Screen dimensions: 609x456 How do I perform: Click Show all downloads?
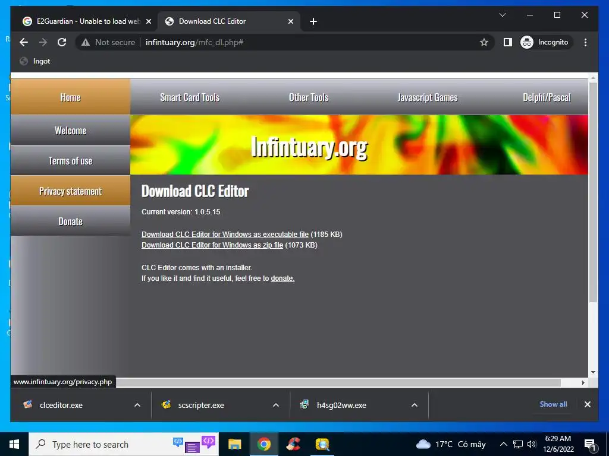coord(553,404)
